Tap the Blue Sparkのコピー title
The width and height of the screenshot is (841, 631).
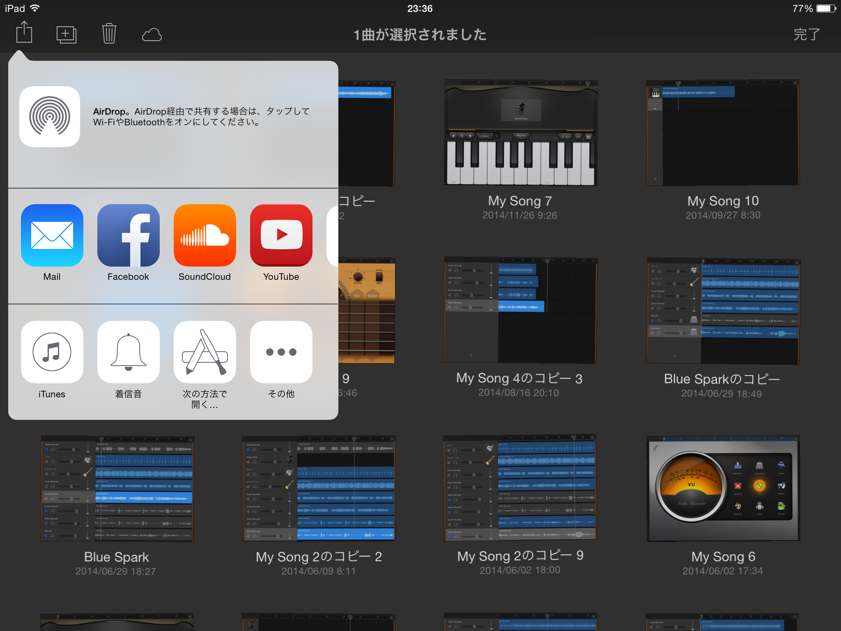click(722, 379)
